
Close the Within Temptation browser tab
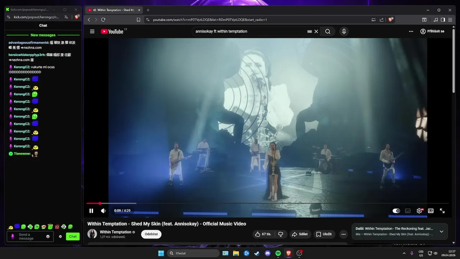pyautogui.click(x=139, y=10)
